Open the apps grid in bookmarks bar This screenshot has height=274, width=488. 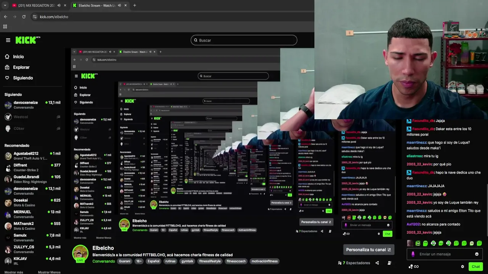5,27
